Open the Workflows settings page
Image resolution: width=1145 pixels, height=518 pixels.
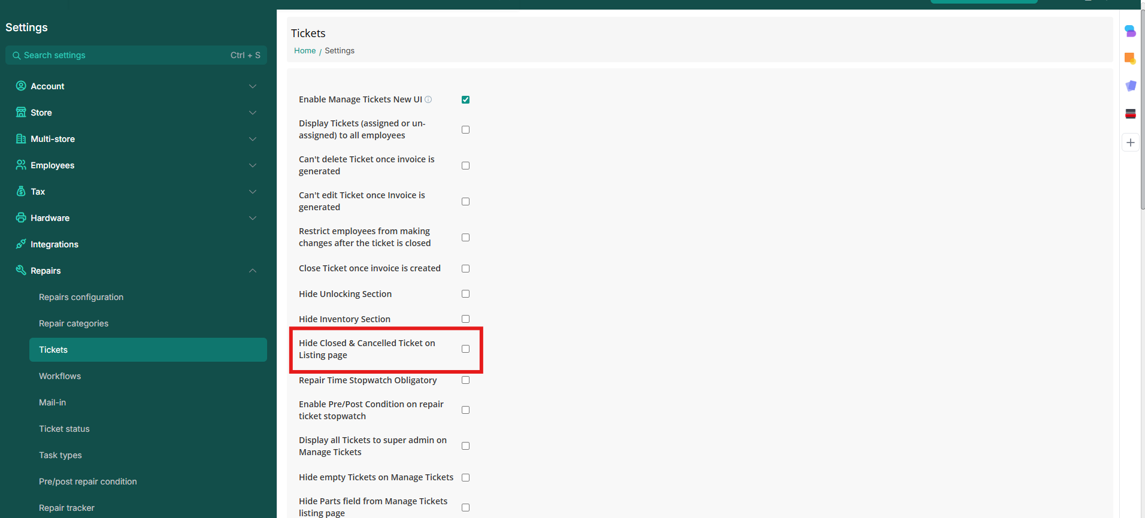tap(60, 376)
